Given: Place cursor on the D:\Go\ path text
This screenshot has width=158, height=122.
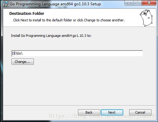Looking at the screenshot, I should point(17,53).
